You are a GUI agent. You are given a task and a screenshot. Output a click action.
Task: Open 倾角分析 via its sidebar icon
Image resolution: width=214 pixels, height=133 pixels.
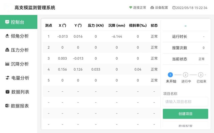pyautogui.click(x=7, y=36)
